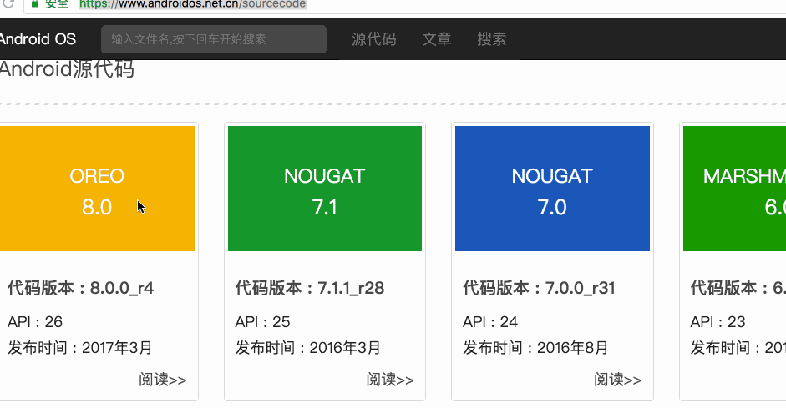786x408 pixels.
Task: Click the 代码版本:7.1.1_r28 text
Action: (310, 288)
